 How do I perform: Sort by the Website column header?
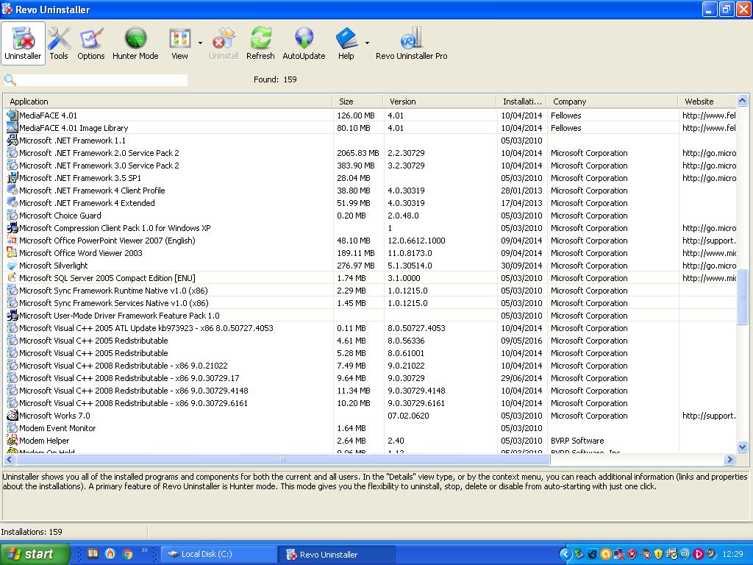point(707,102)
